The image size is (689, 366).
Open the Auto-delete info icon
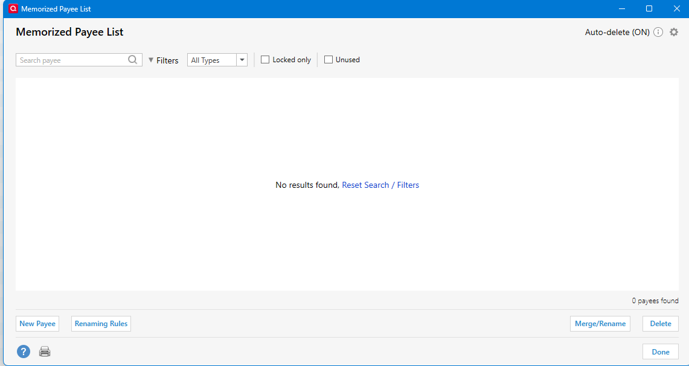click(x=658, y=32)
